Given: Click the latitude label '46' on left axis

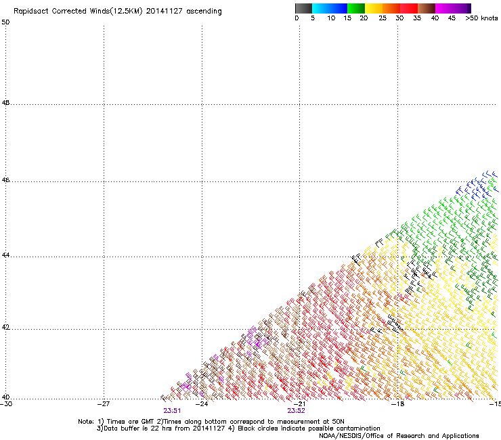Looking at the screenshot, I should click(x=5, y=180).
